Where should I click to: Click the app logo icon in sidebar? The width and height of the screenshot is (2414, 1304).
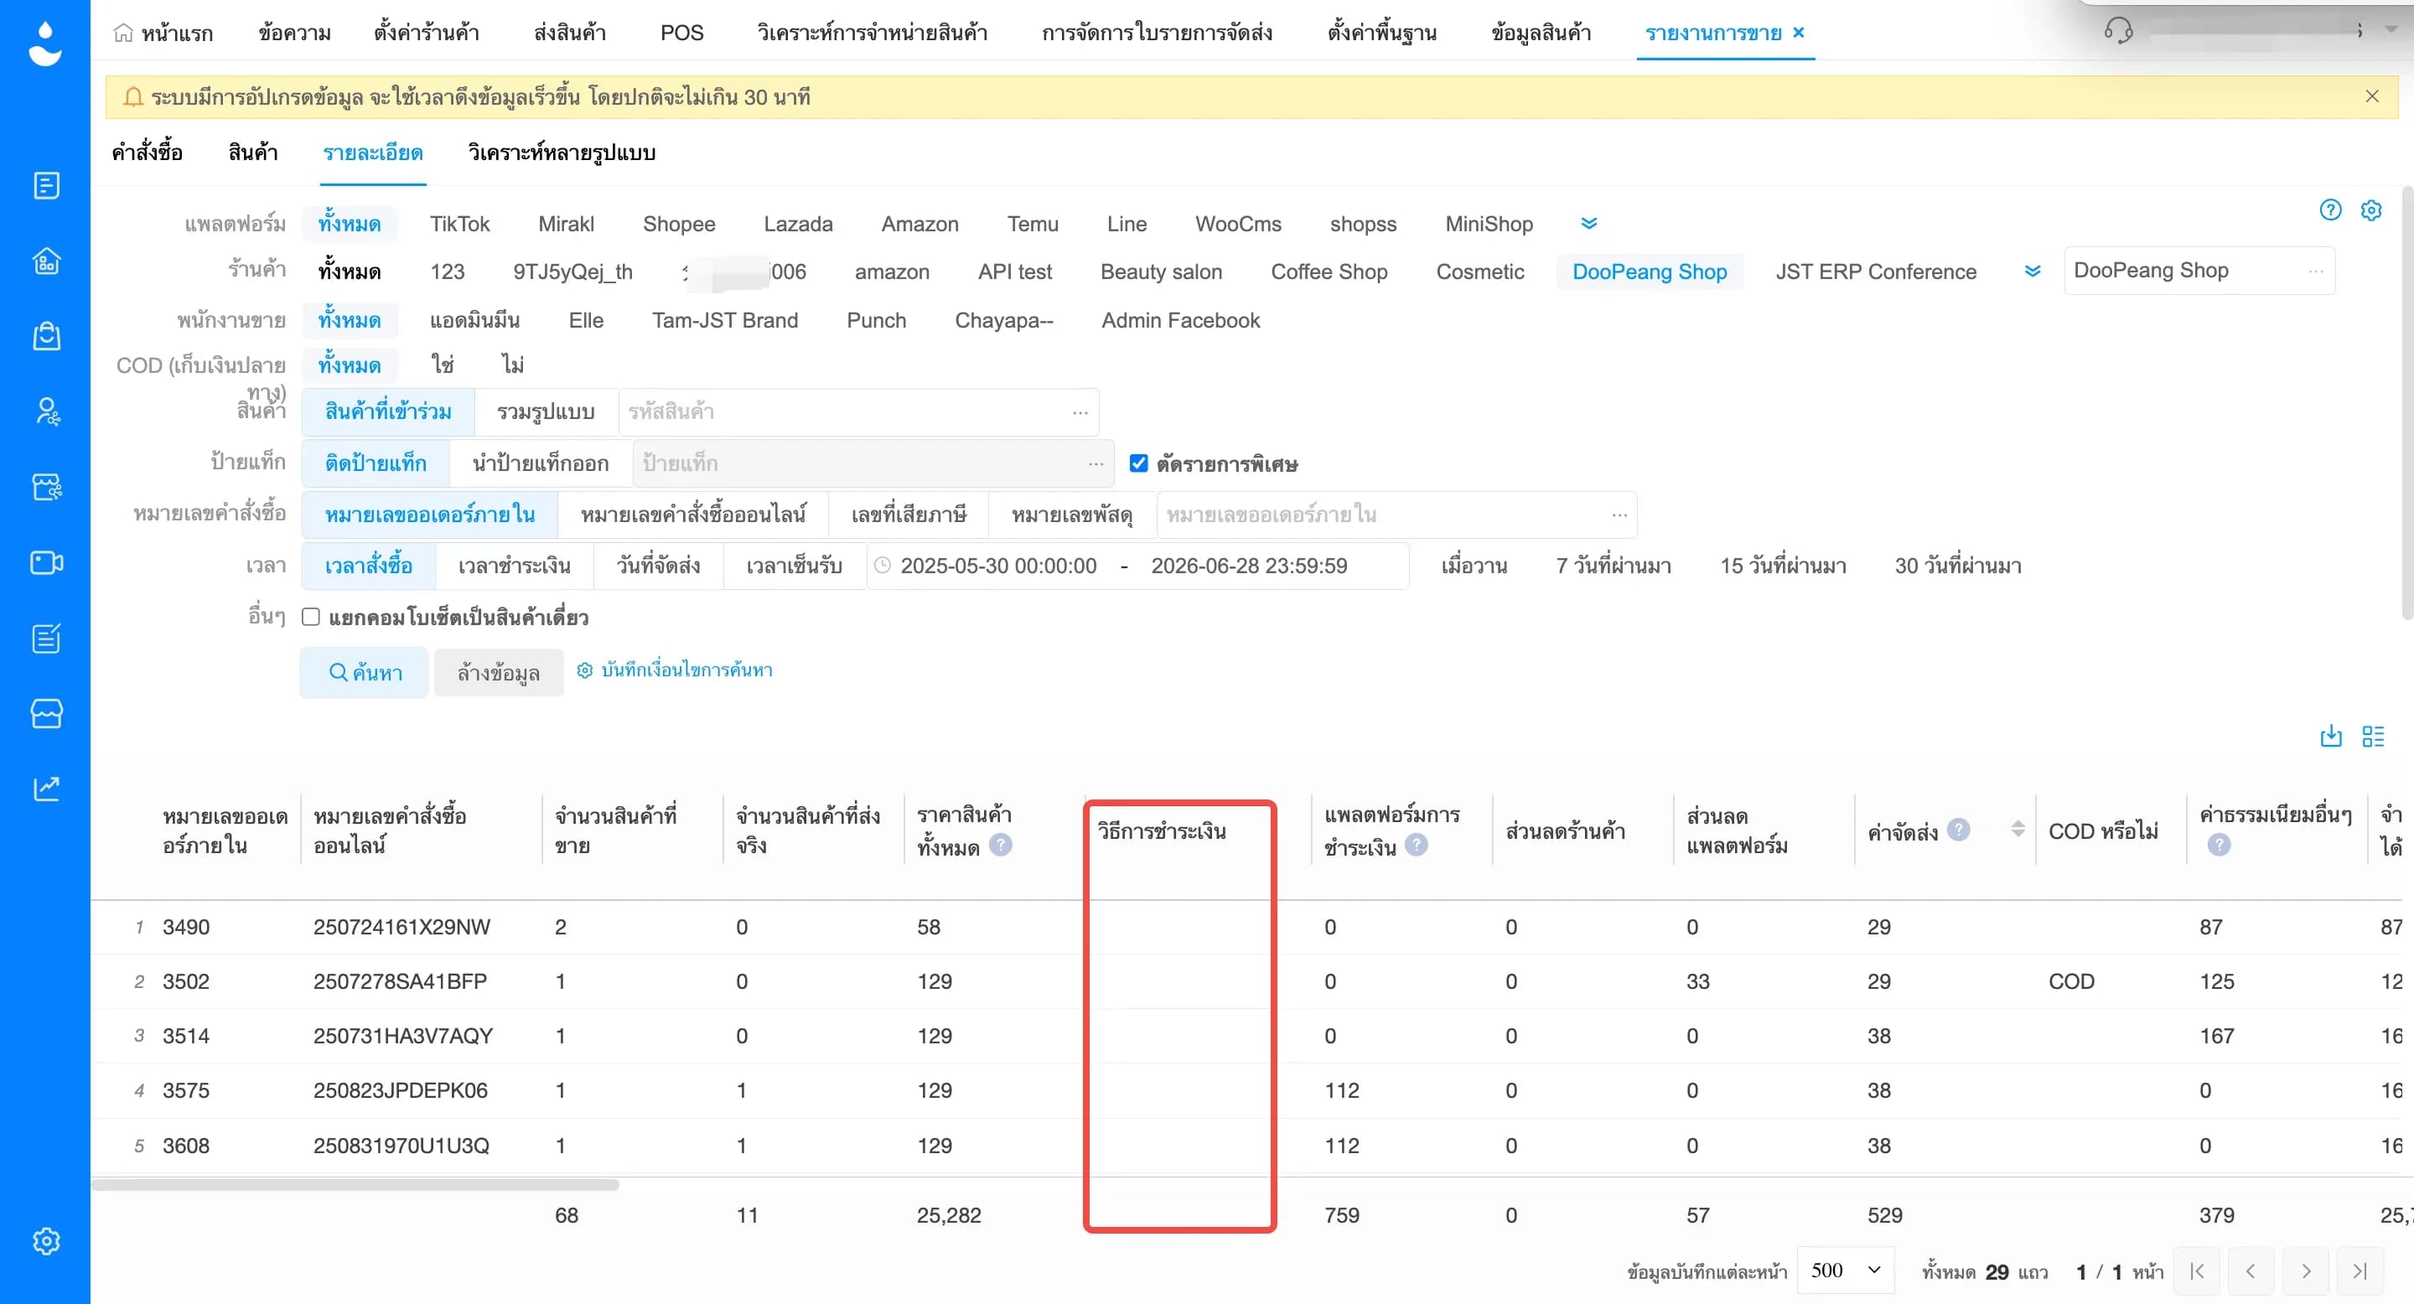tap(45, 44)
